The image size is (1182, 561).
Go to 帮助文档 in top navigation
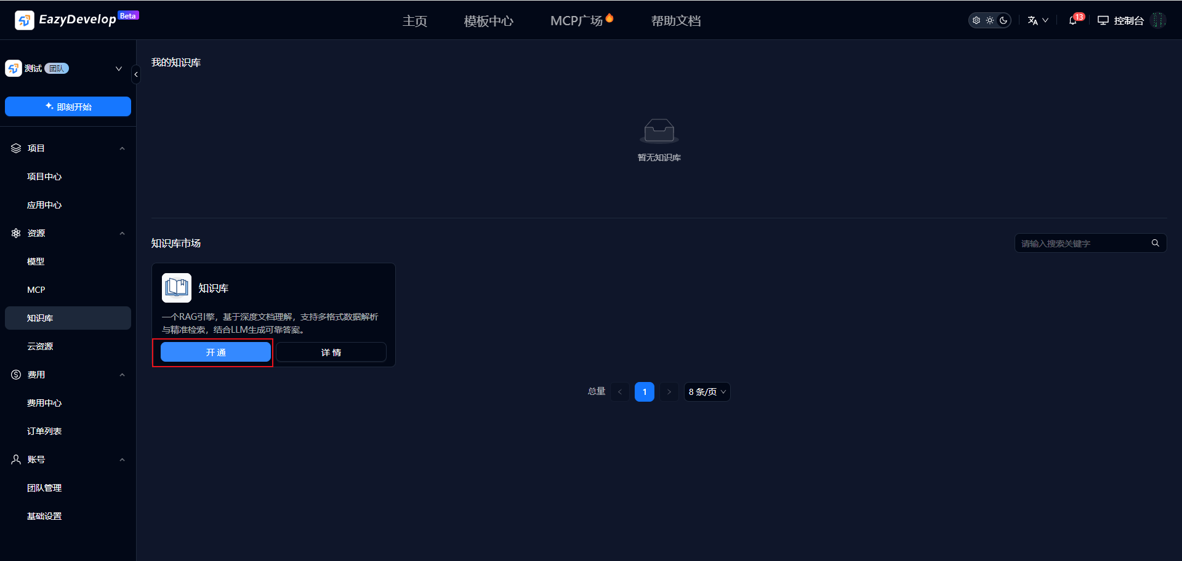[675, 21]
